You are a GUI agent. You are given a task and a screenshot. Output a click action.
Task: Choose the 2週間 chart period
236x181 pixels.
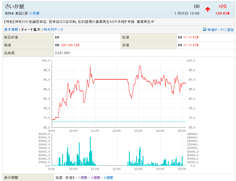pyautogui.click(x=95, y=178)
